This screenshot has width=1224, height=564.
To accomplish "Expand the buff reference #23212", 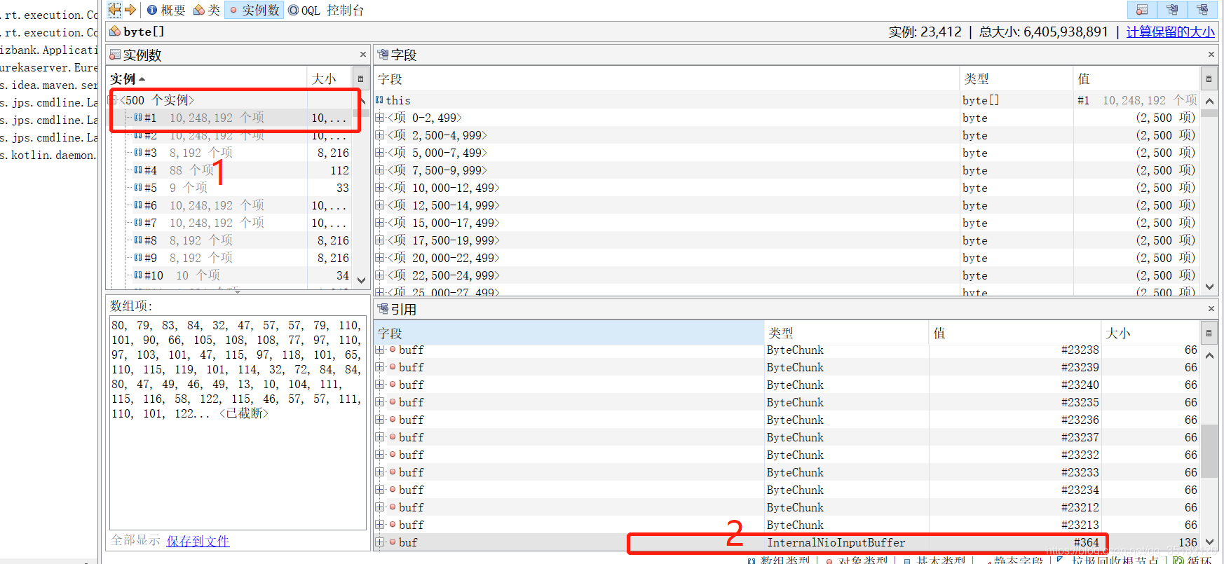I will point(380,507).
